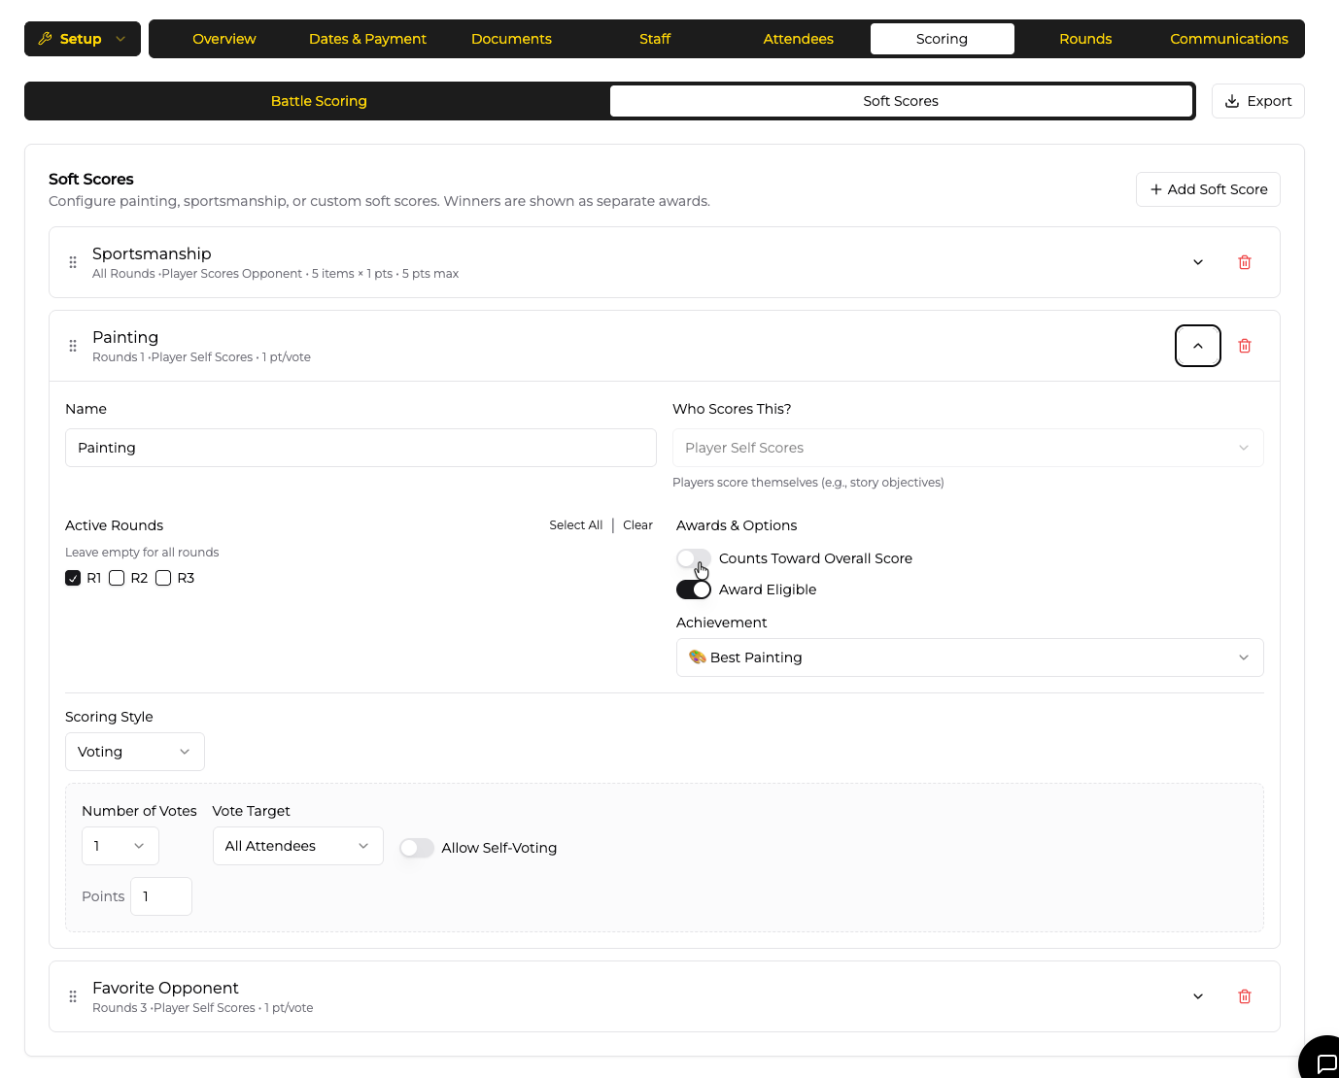Click the Favorite Opponent drag handle
The width and height of the screenshot is (1339, 1078).
click(73, 996)
